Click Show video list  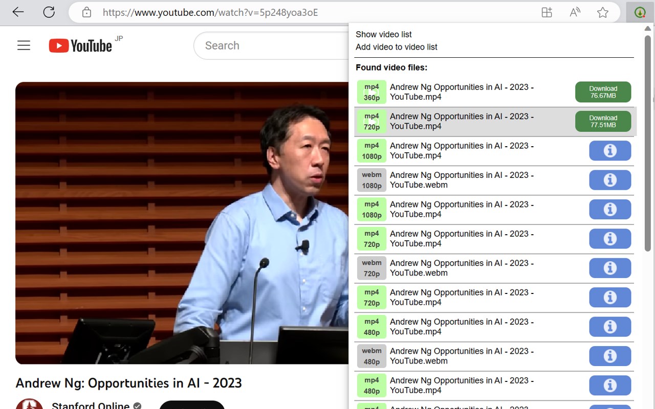[384, 34]
